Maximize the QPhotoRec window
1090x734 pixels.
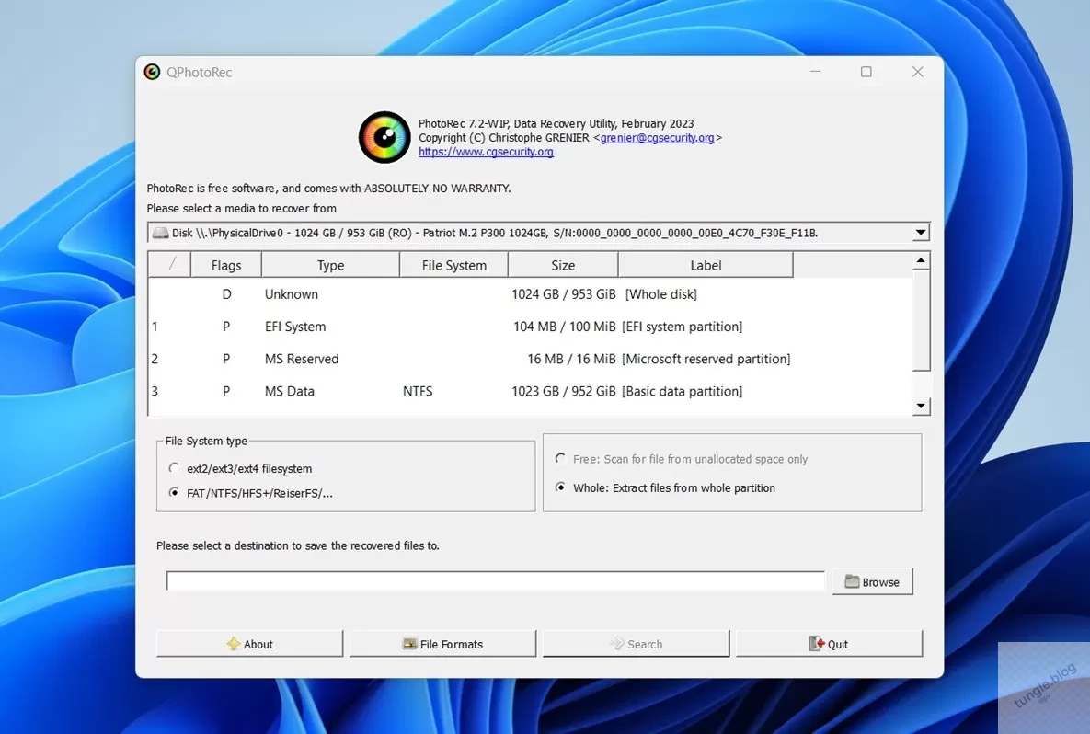coord(866,72)
